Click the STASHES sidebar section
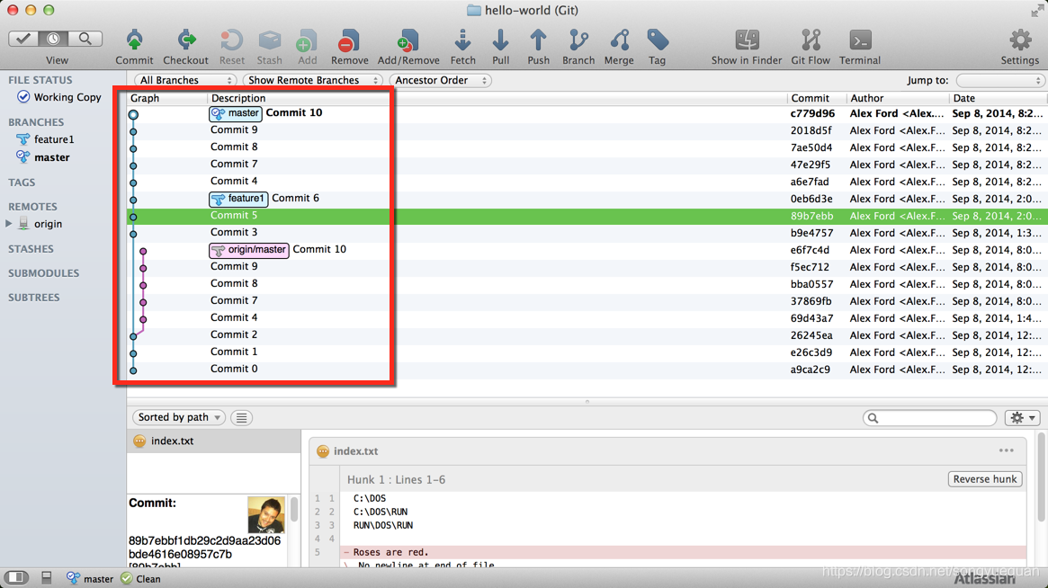The image size is (1048, 588). point(31,248)
